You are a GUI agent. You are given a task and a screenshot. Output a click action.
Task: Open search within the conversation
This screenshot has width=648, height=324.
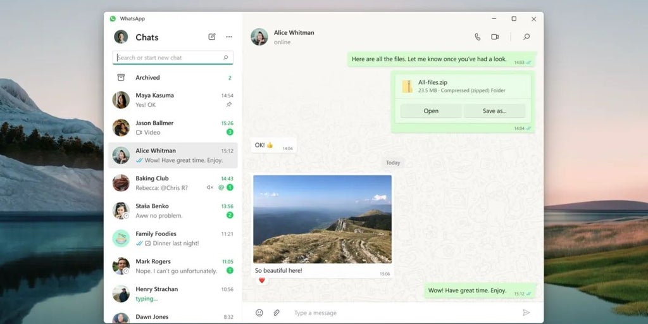526,37
